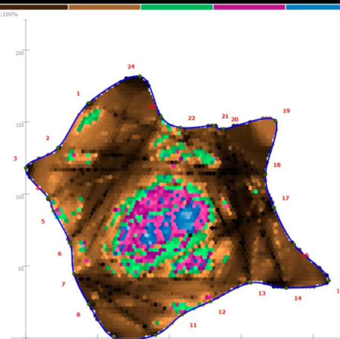The height and width of the screenshot is (339, 340).
Task: Select the blue legend color segment
Action: coord(313,7)
